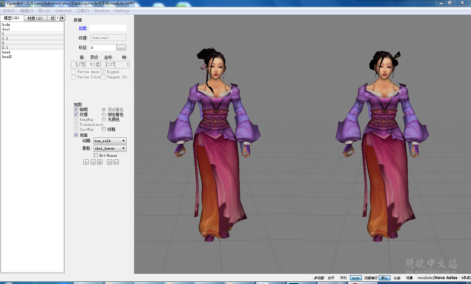Select the 无颜色 radio button
The height and width of the screenshot is (284, 471).
(x=104, y=119)
